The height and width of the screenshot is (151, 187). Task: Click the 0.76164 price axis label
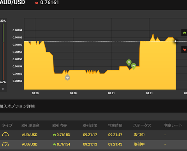tap(18, 30)
